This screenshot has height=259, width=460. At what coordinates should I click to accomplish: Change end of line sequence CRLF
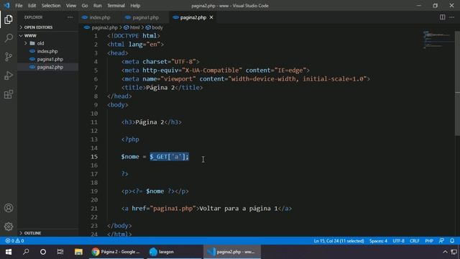click(x=415, y=241)
